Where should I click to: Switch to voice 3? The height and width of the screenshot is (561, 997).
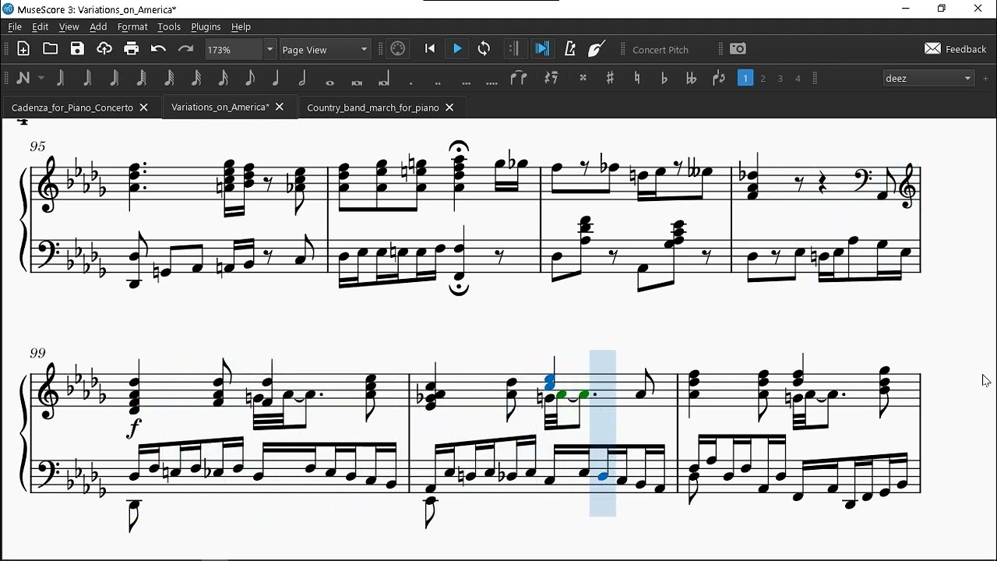point(780,78)
